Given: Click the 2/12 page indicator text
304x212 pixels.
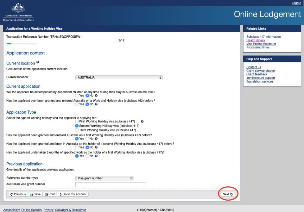Looking at the screenshot, I should 121,40.
